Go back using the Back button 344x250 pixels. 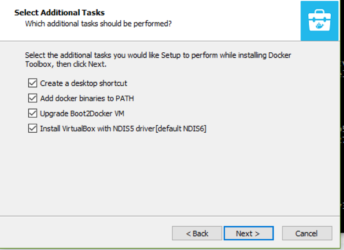click(197, 233)
